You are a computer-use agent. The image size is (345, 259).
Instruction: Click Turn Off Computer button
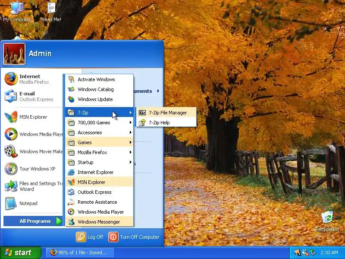pyautogui.click(x=134, y=237)
